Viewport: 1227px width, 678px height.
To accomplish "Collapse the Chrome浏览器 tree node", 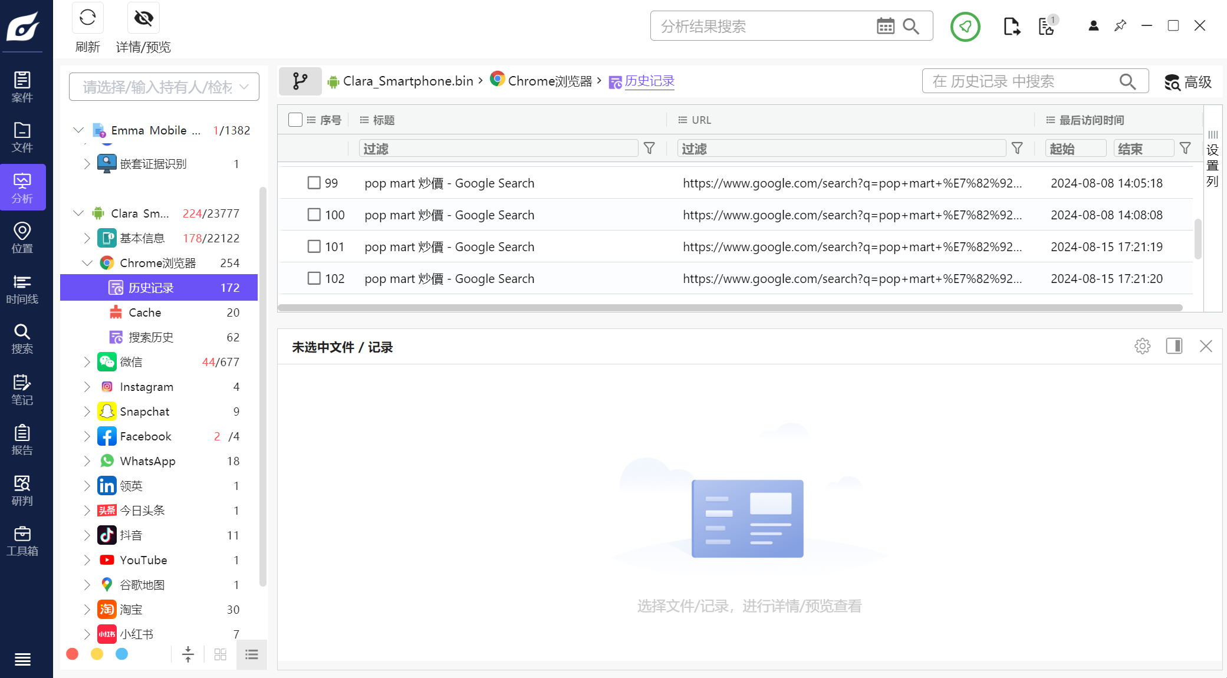I will [87, 263].
